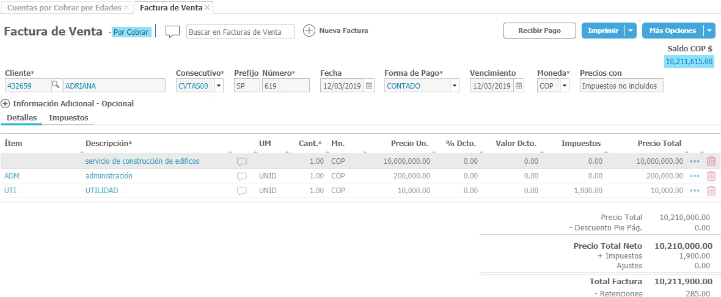Open three-dot options for construction service row
This screenshot has width=721, height=297.
(694, 161)
